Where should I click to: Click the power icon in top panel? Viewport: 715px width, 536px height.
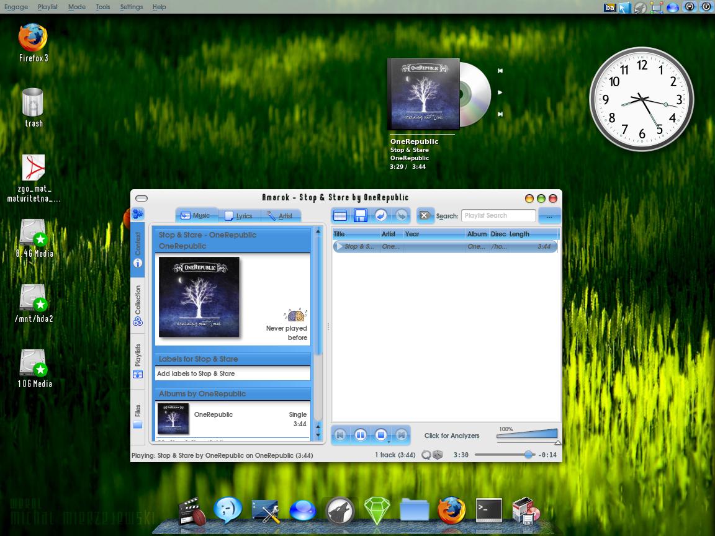(706, 6)
